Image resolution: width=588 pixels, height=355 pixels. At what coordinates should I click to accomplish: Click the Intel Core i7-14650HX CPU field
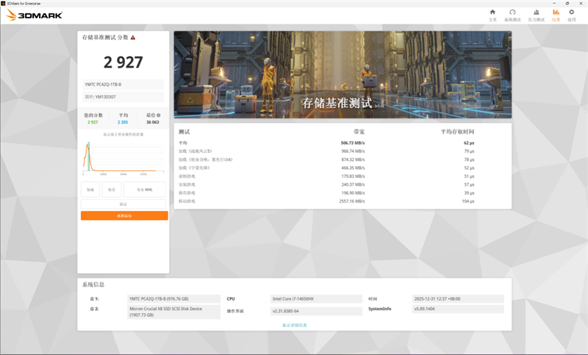[315, 299]
